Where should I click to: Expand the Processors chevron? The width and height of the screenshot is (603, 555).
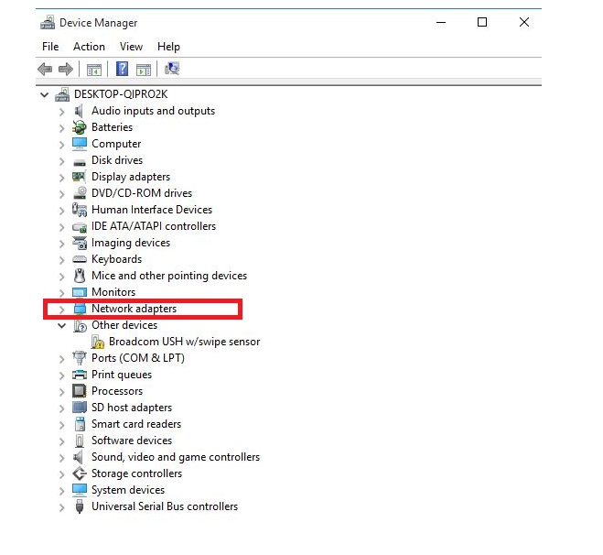point(62,392)
